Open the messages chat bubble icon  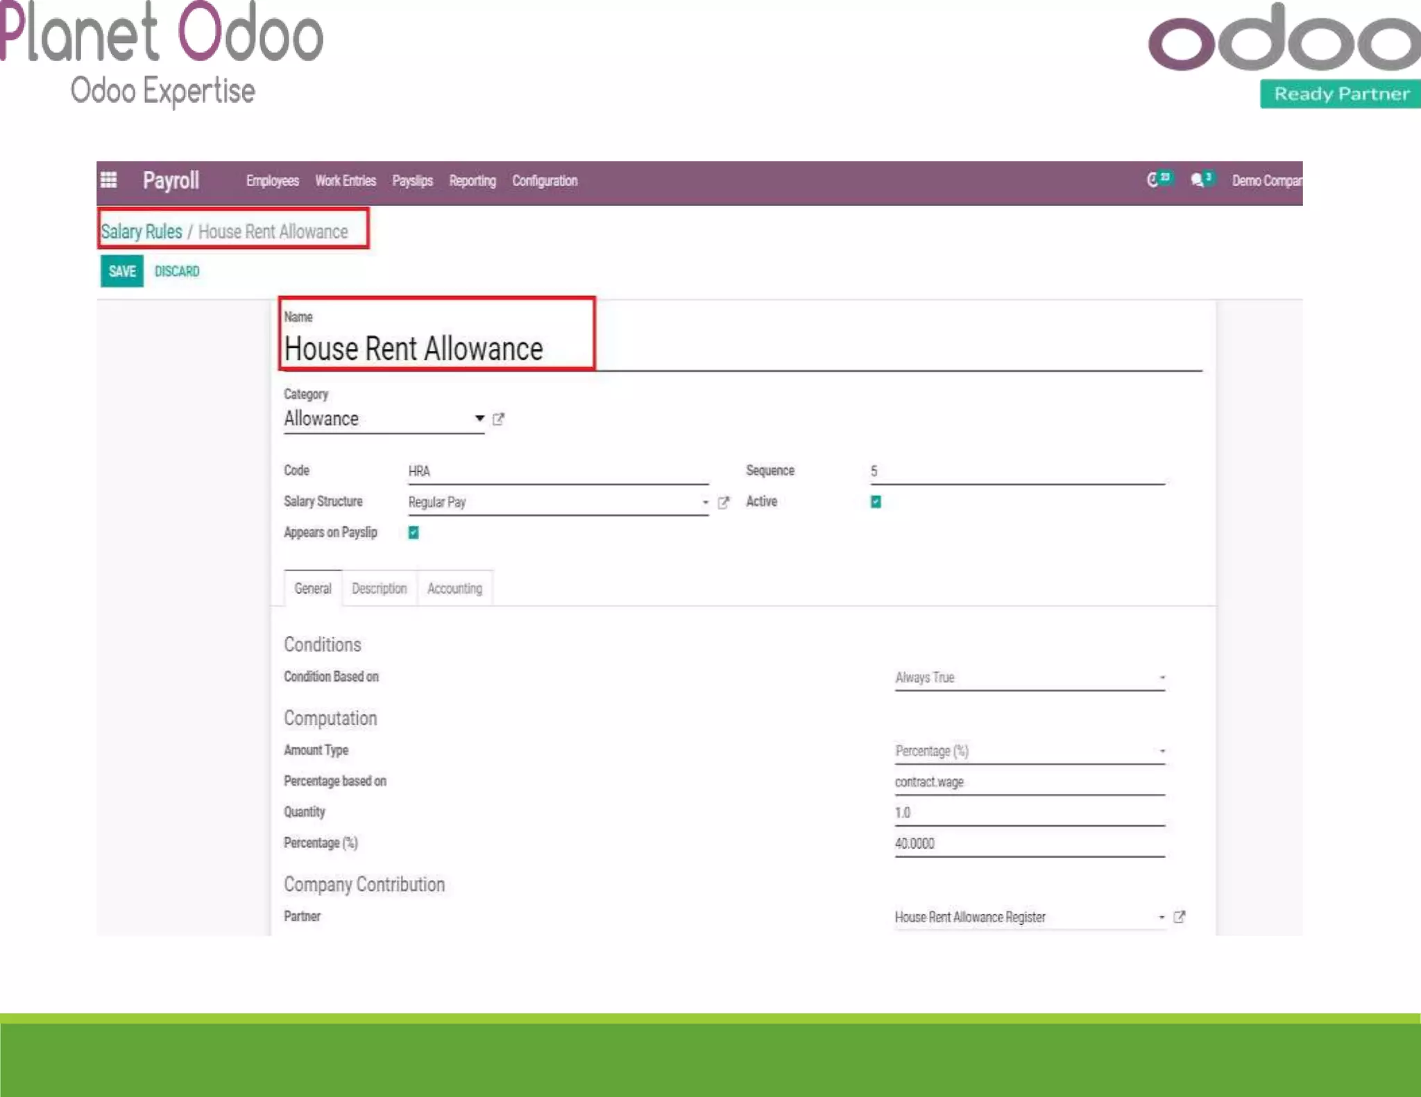[1198, 180]
